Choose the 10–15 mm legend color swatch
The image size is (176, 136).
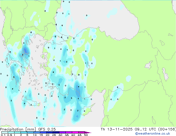pos(37,132)
